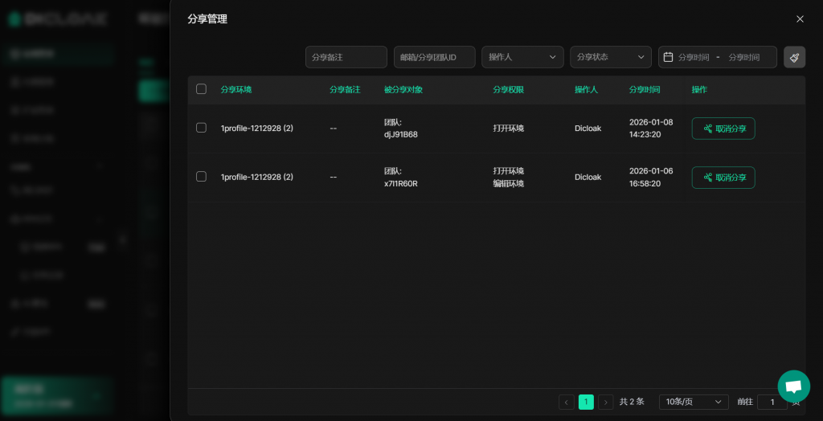
Task: Click the clear filters broom icon
Action: 794,57
